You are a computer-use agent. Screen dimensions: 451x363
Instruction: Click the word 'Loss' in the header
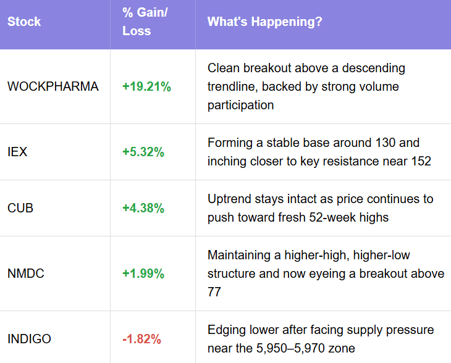click(137, 30)
